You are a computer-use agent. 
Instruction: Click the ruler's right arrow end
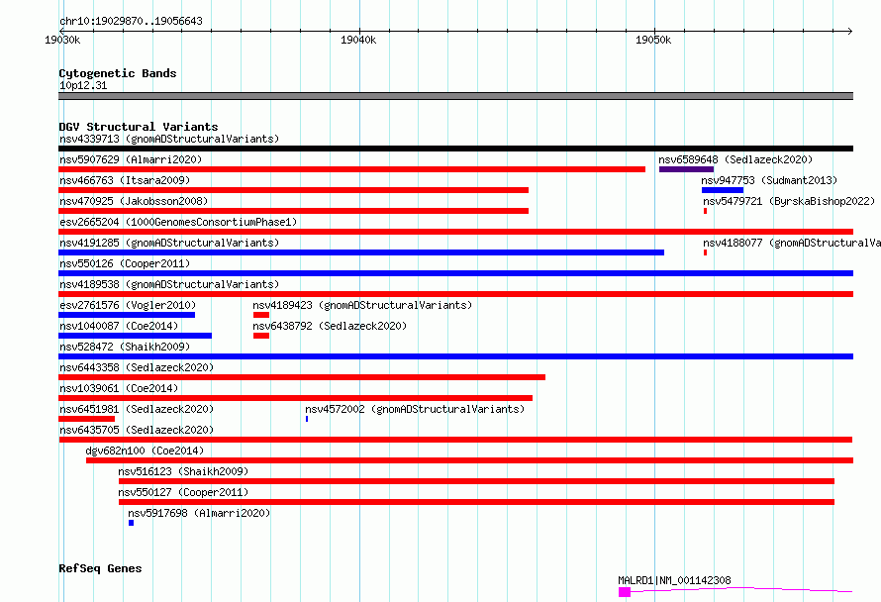pos(850,31)
